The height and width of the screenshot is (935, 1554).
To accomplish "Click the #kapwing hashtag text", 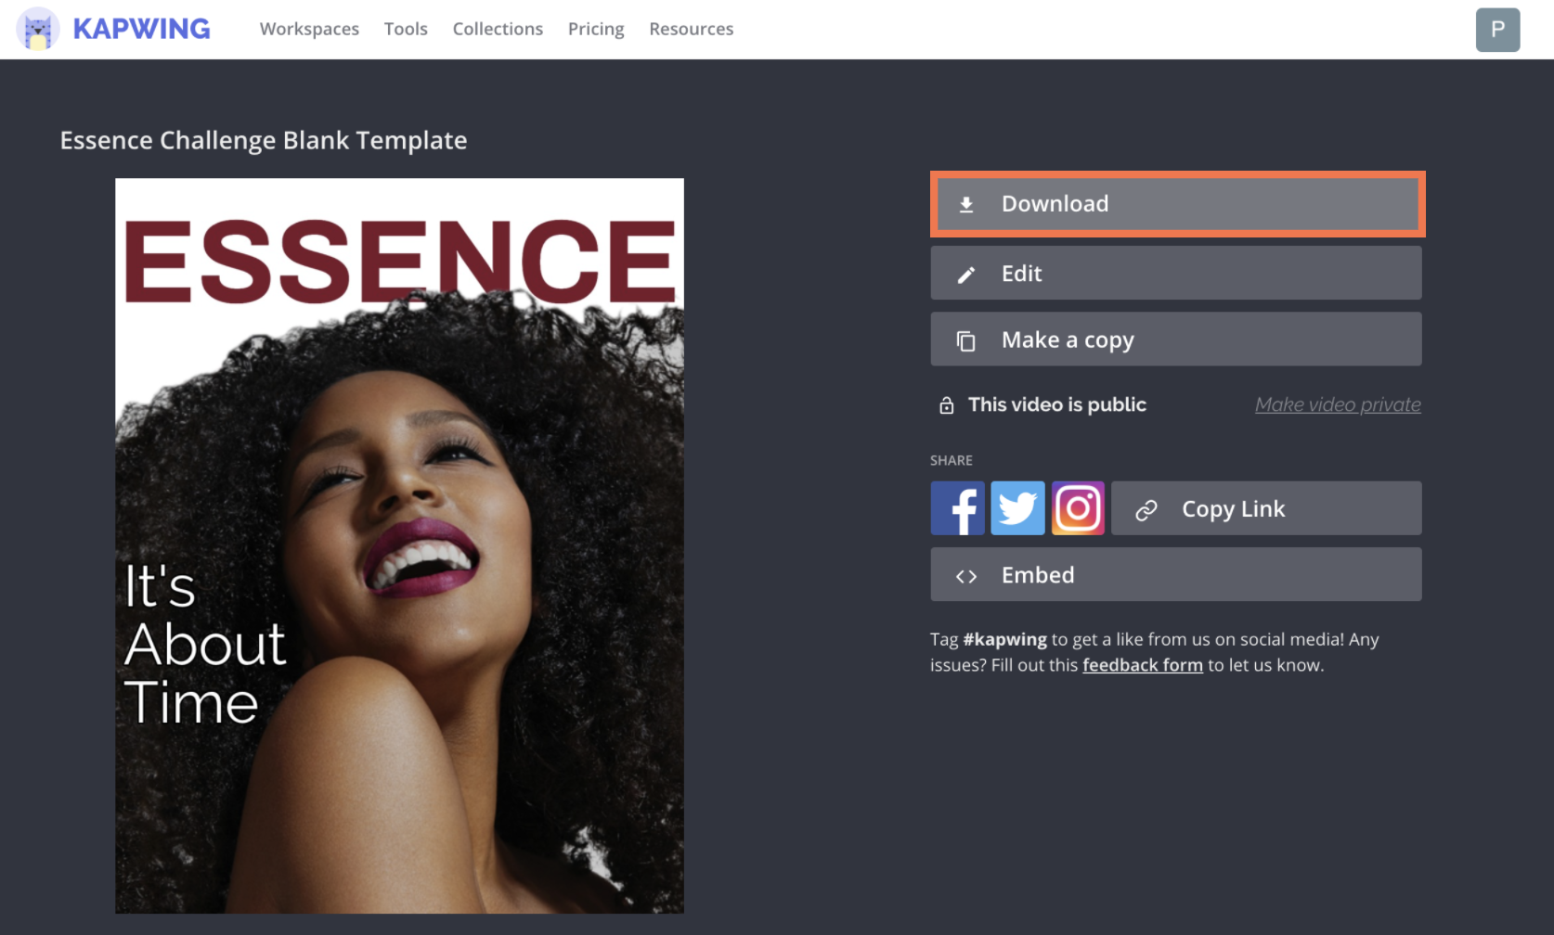I will click(1004, 639).
